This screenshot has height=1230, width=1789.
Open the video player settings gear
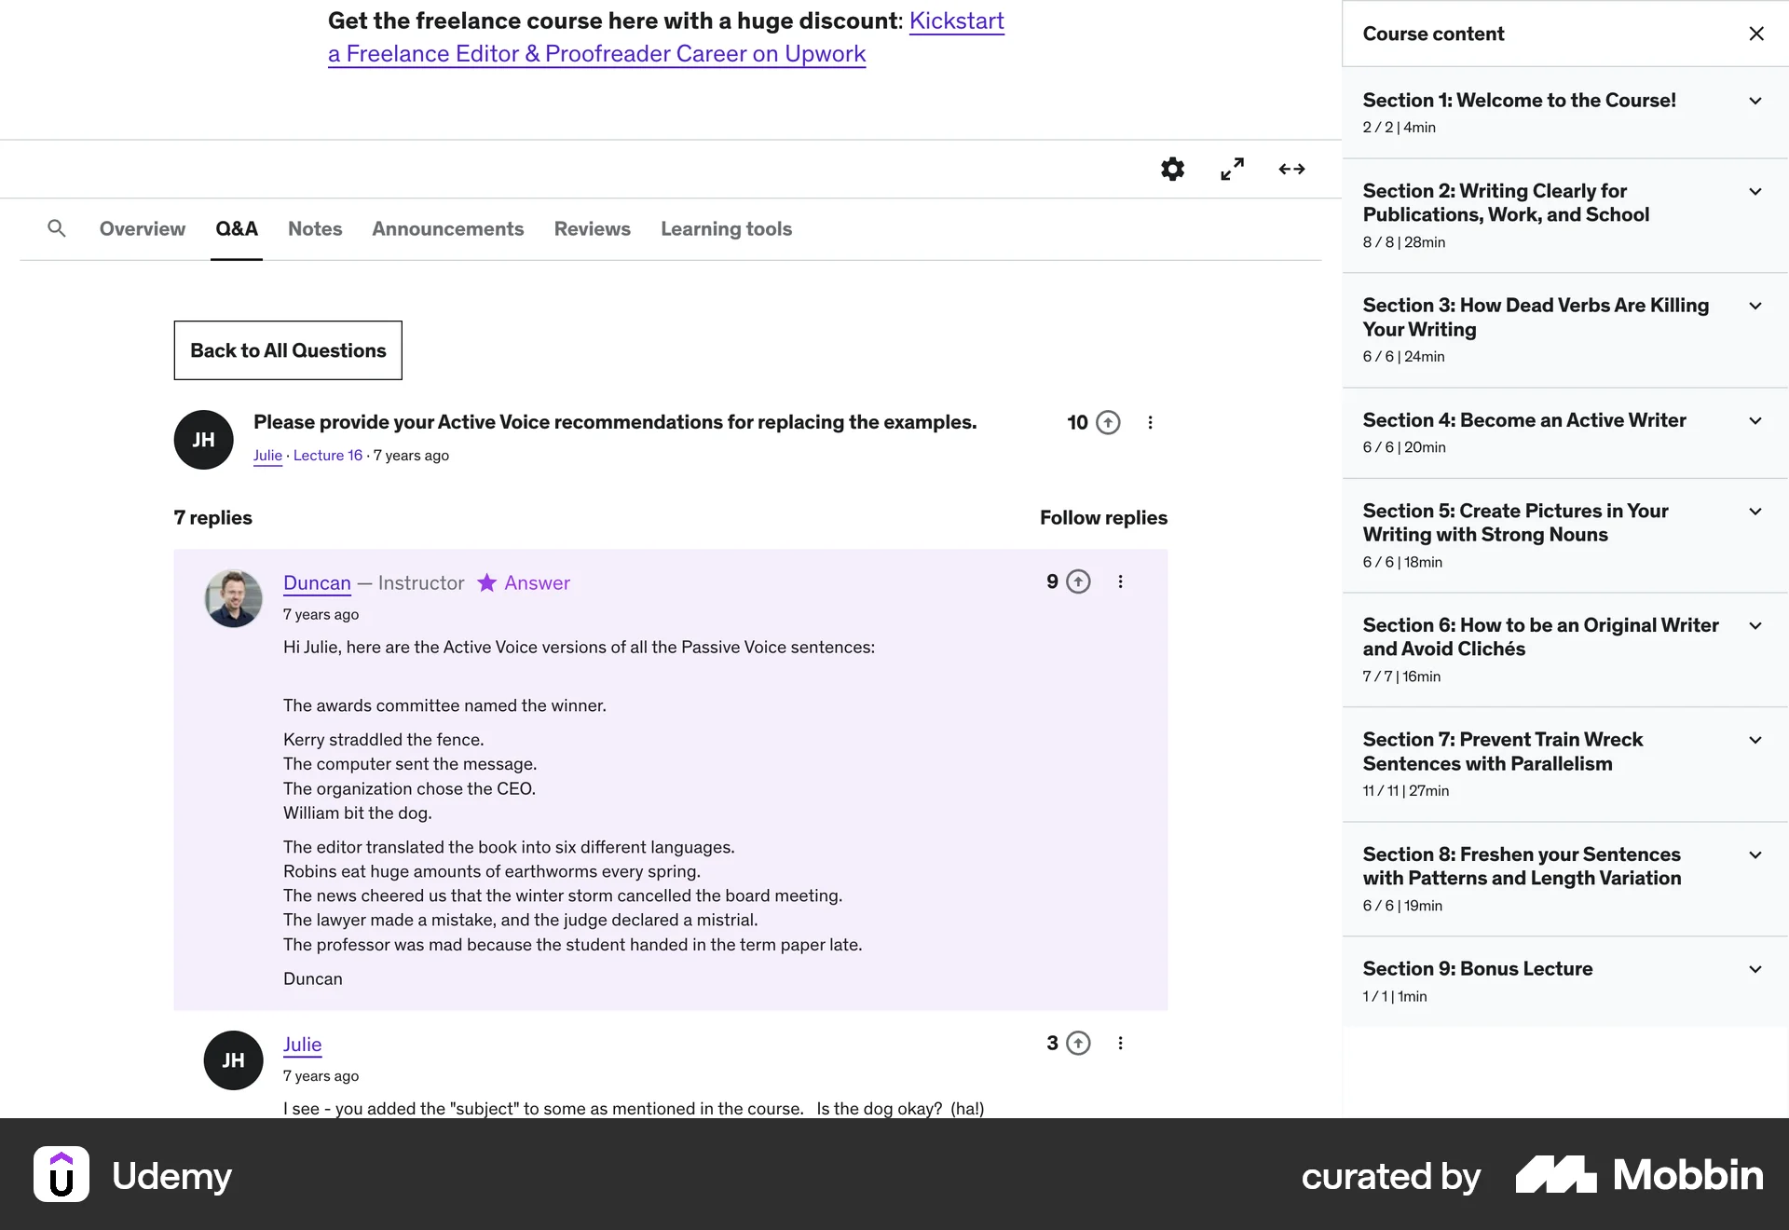pos(1172,169)
